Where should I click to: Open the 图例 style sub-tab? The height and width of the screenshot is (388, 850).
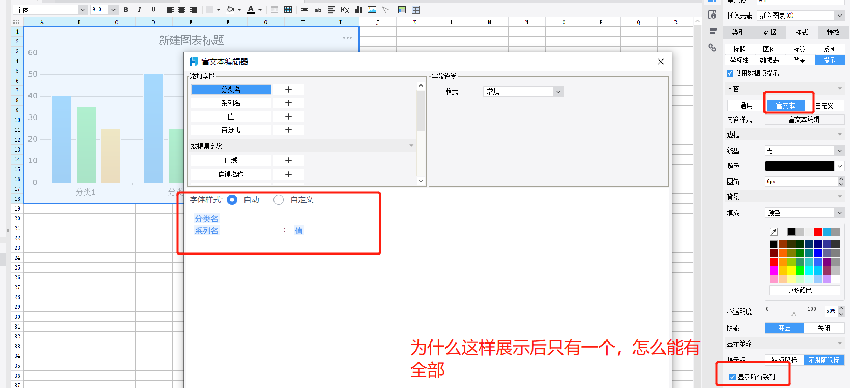769,49
